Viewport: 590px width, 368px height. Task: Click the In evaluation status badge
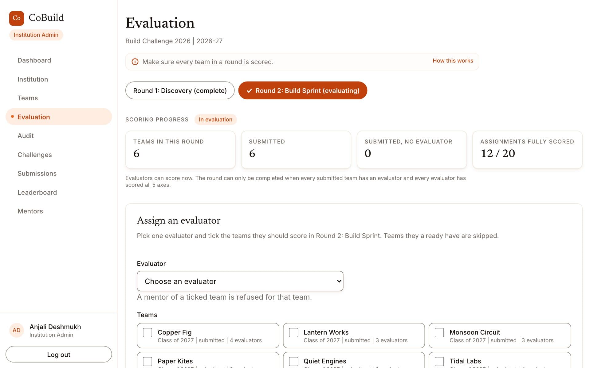point(215,120)
